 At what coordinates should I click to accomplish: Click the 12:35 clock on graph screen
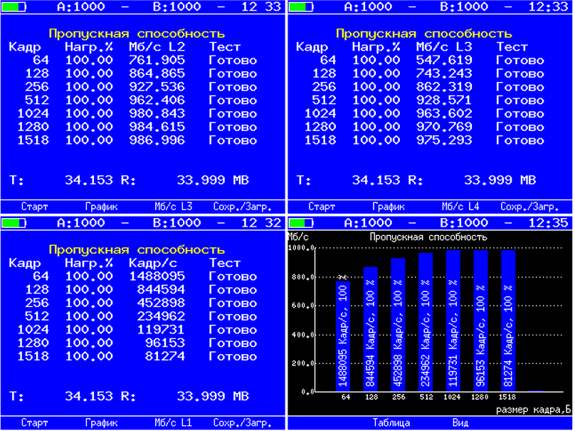coord(549,223)
